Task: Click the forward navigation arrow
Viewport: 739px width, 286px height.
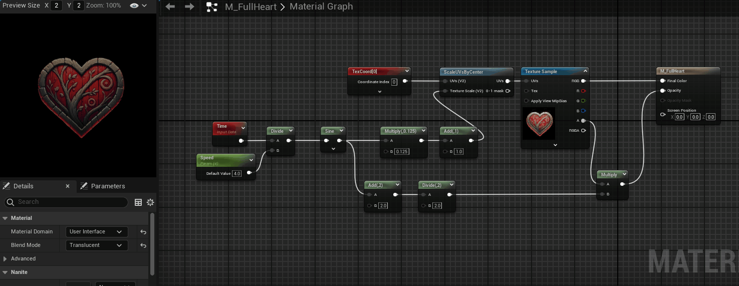Action: pyautogui.click(x=189, y=7)
